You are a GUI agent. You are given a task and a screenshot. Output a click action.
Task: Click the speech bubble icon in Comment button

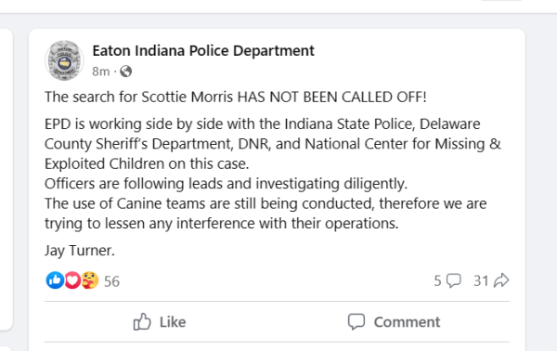coord(356,321)
